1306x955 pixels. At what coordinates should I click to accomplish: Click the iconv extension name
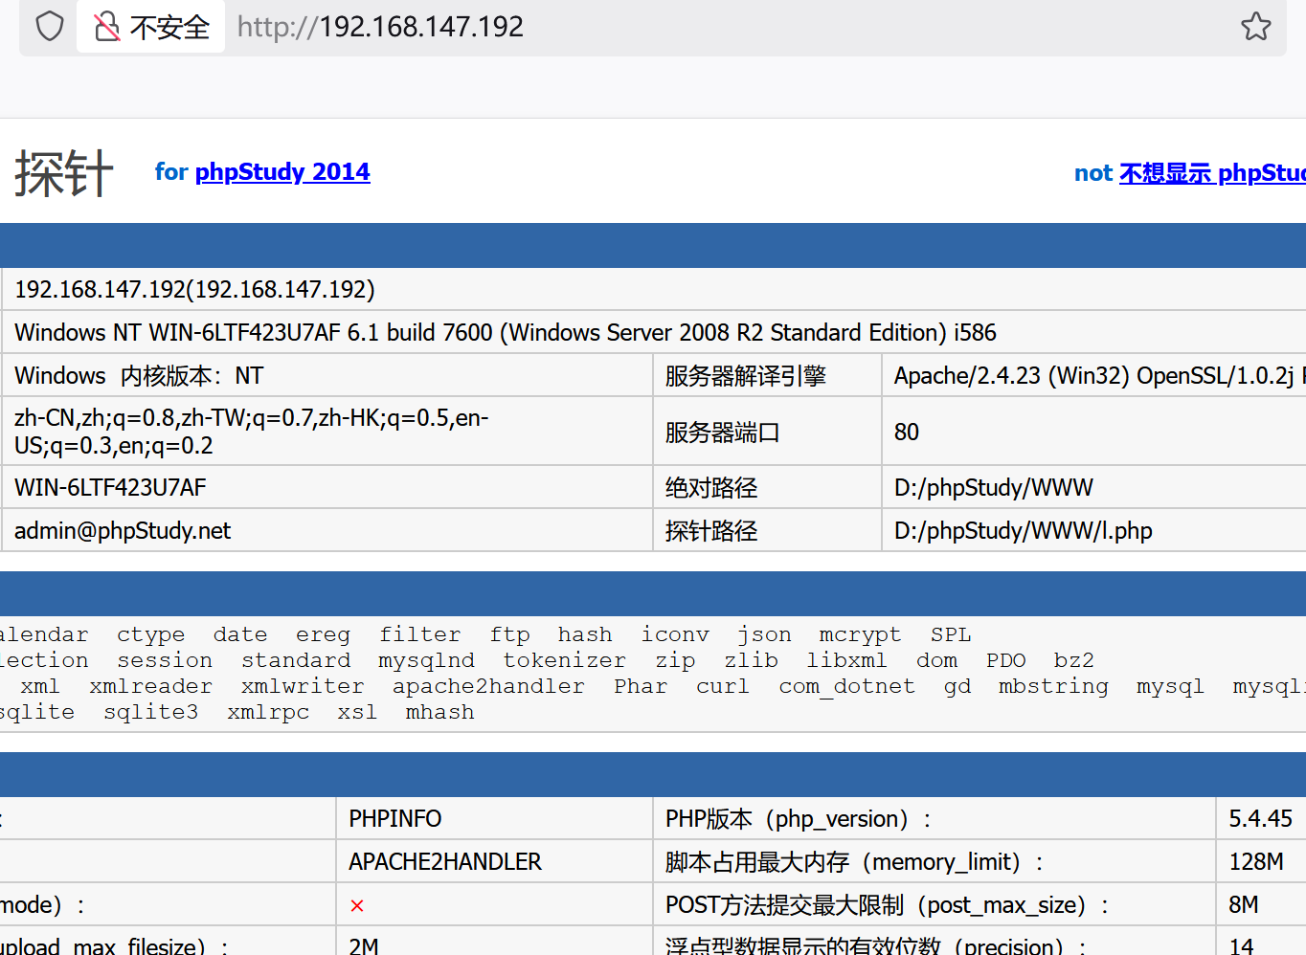[x=675, y=634]
